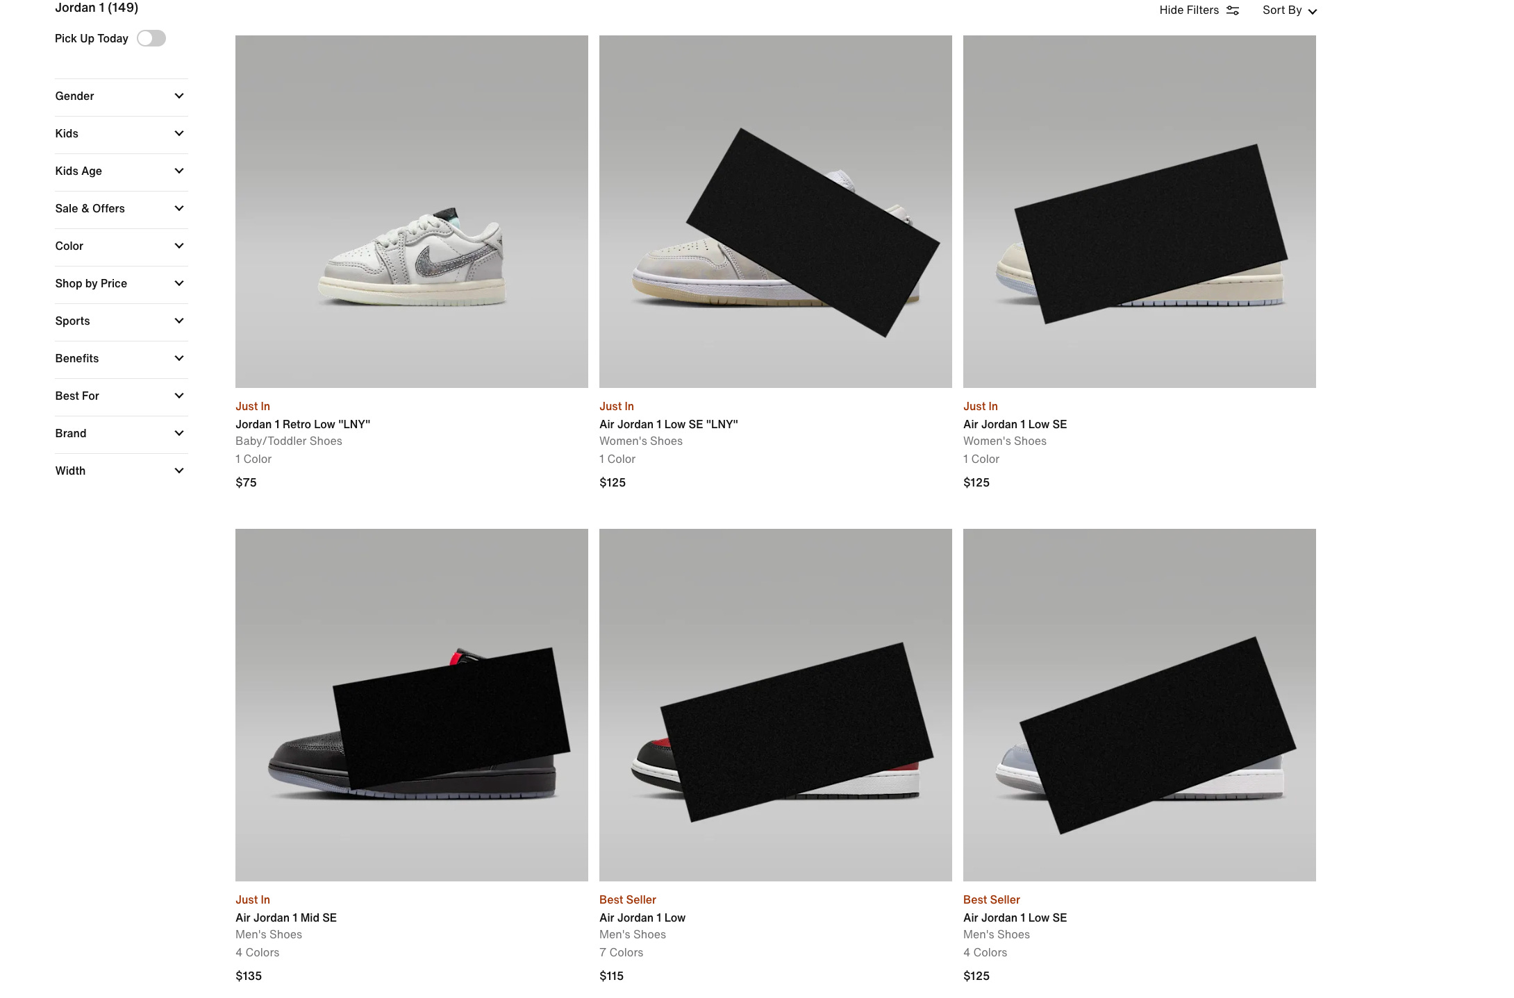Image resolution: width=1514 pixels, height=998 pixels.
Task: Expand the Kids Age filter
Action: (x=121, y=171)
